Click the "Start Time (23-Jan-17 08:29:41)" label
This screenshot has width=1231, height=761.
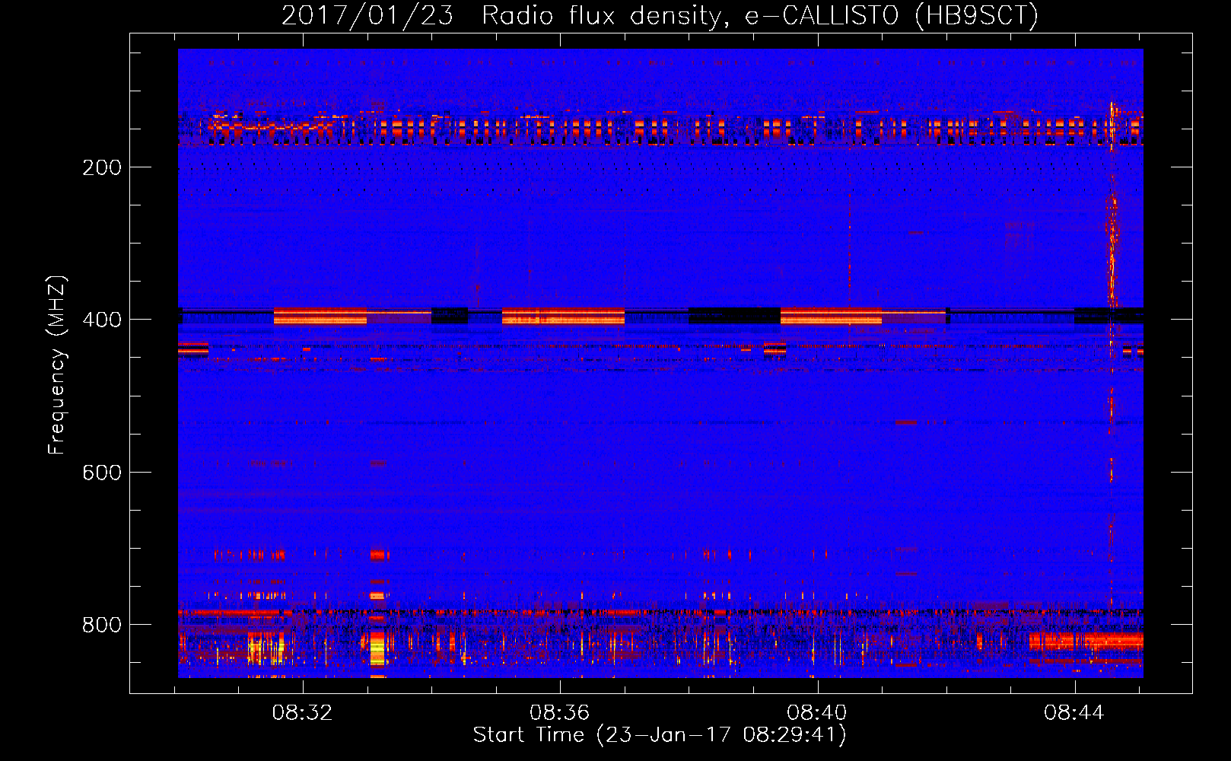point(660,734)
